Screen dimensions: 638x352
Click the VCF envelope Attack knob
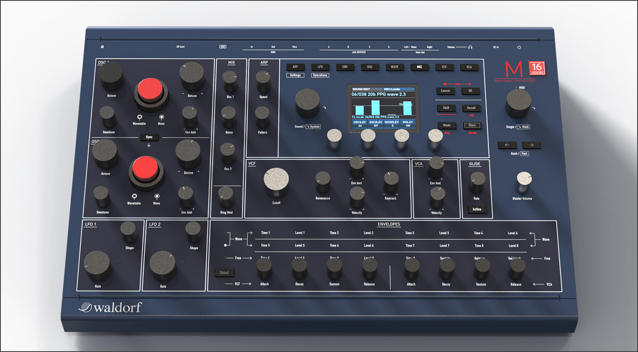(264, 269)
